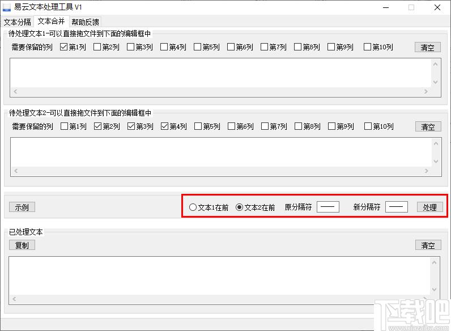Viewport: 451px width, 331px height.
Task: Uncheck 第3列 for text 2
Action: (x=141, y=126)
